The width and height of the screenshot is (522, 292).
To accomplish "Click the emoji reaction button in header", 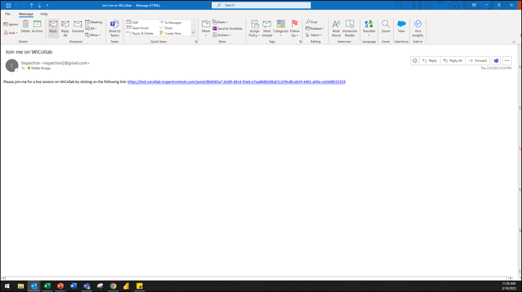I will pos(415,61).
